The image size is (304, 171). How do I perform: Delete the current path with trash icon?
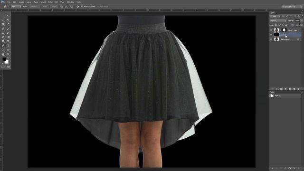[x=298, y=168]
